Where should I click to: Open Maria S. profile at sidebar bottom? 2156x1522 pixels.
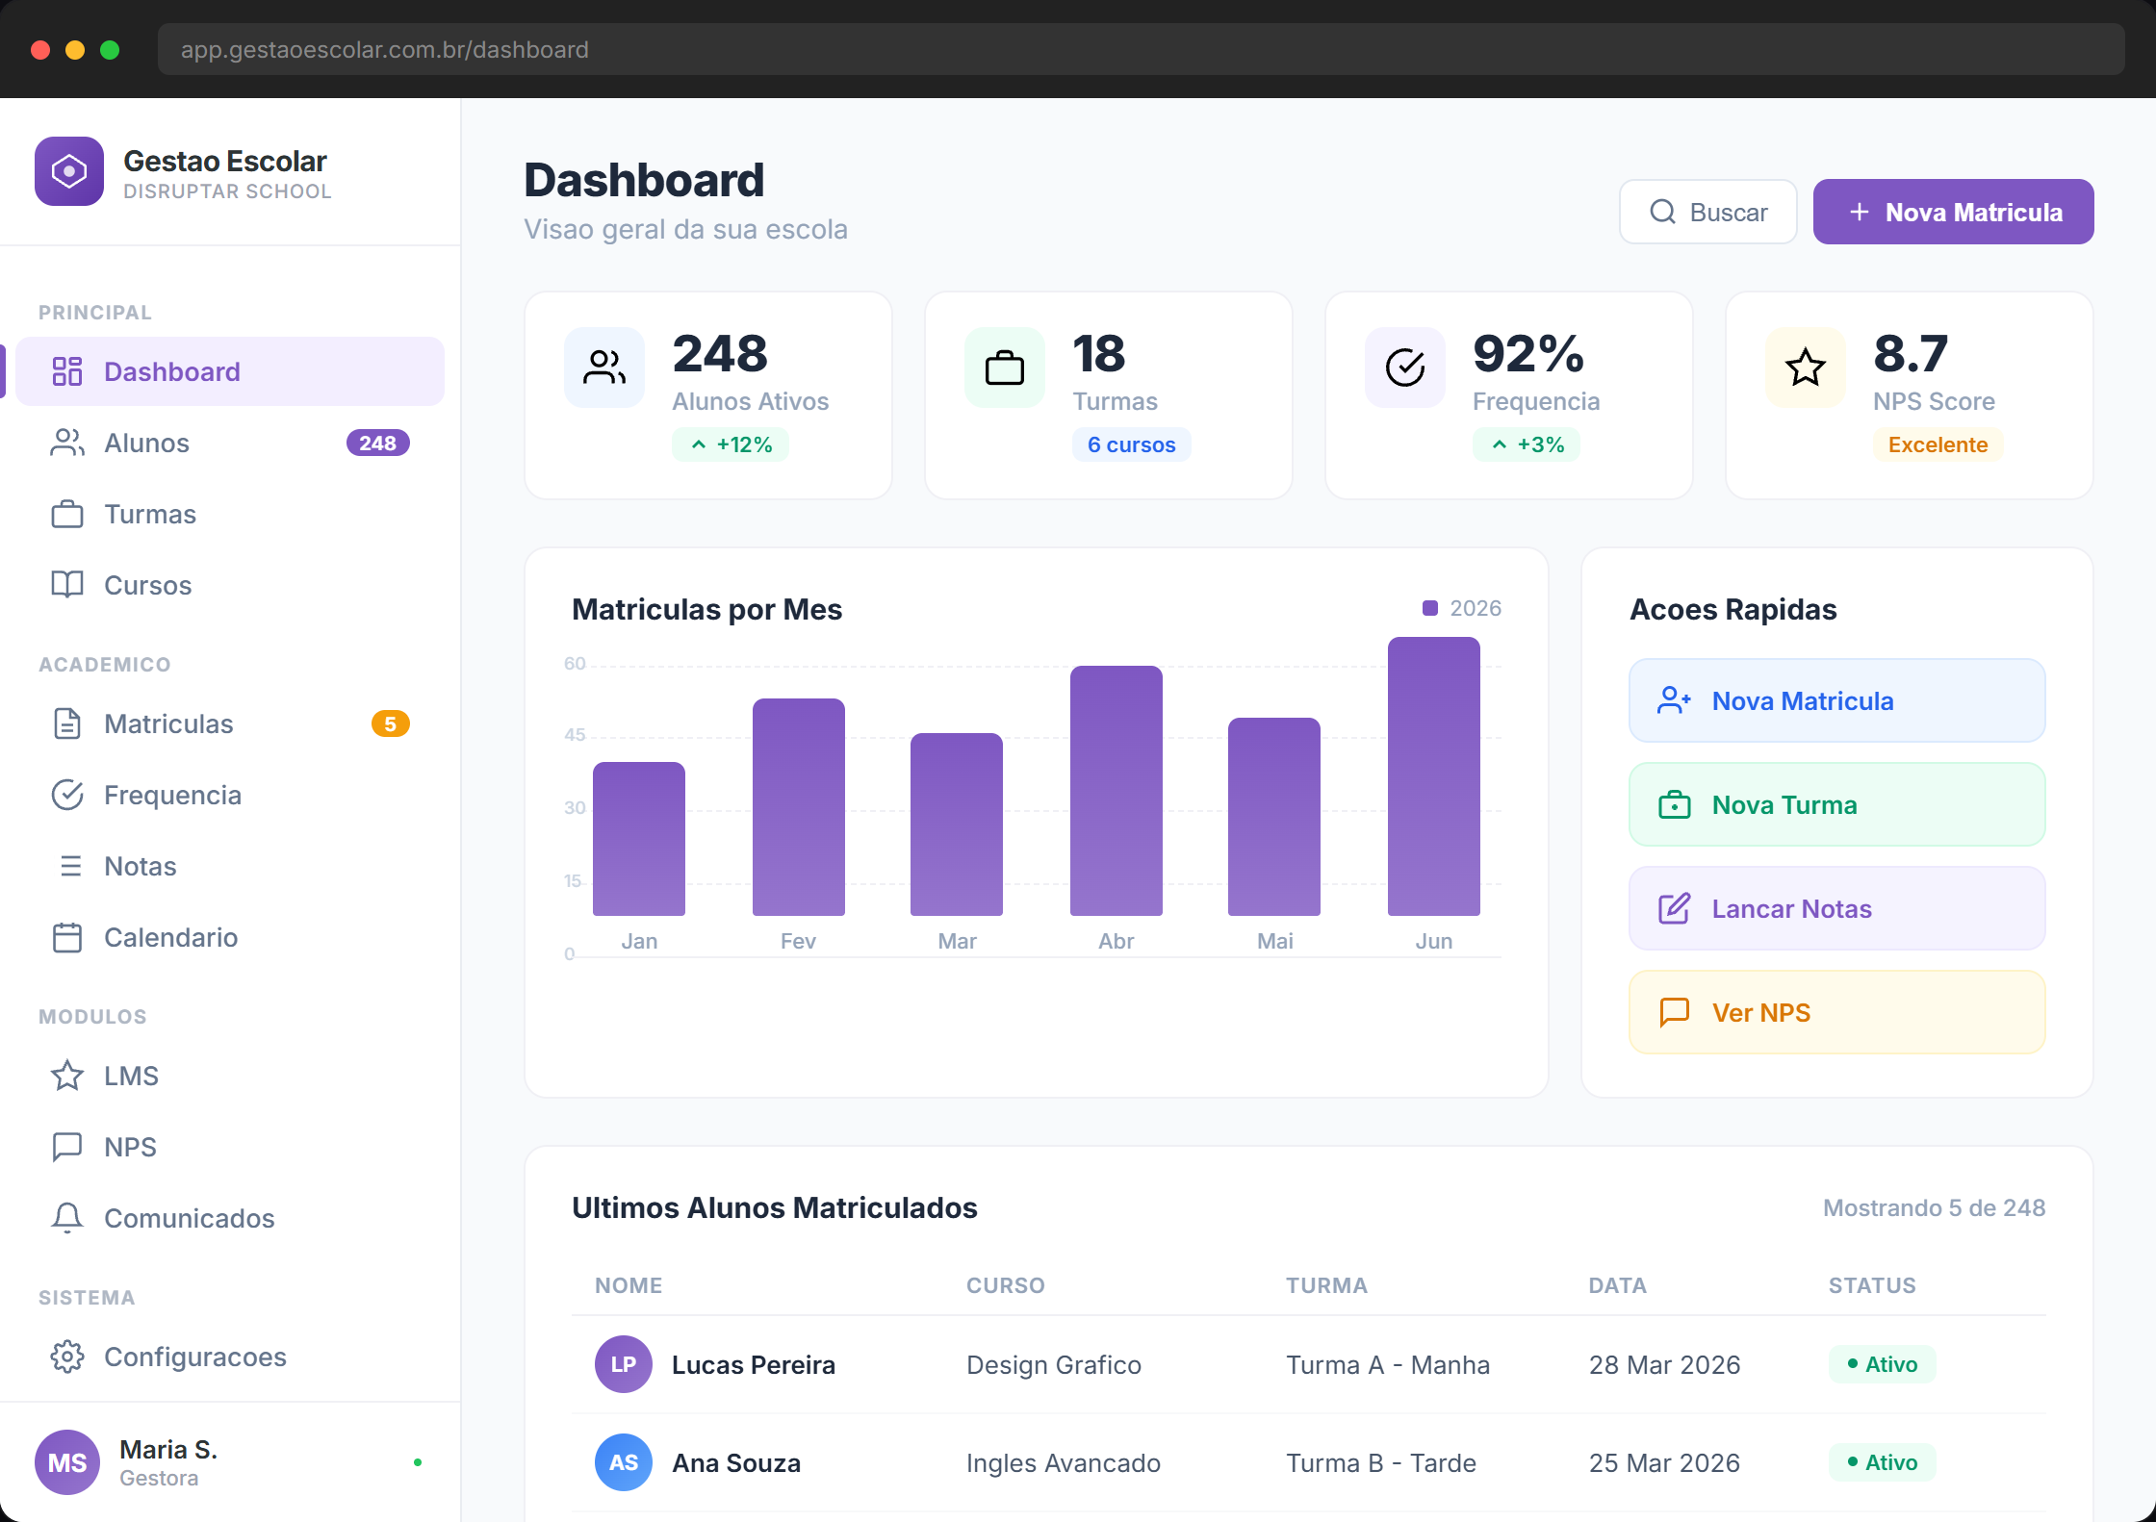coord(167,1461)
